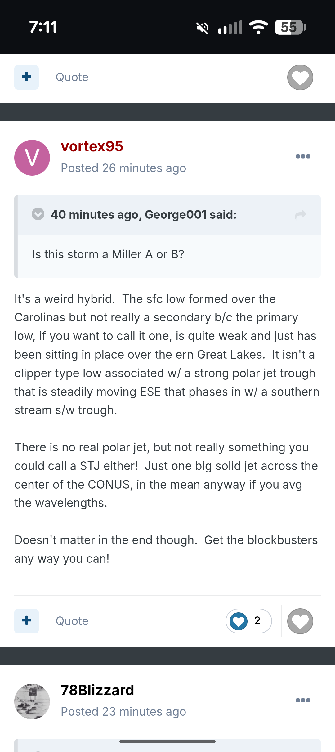Open options menu for vortex95's post

[x=303, y=156]
